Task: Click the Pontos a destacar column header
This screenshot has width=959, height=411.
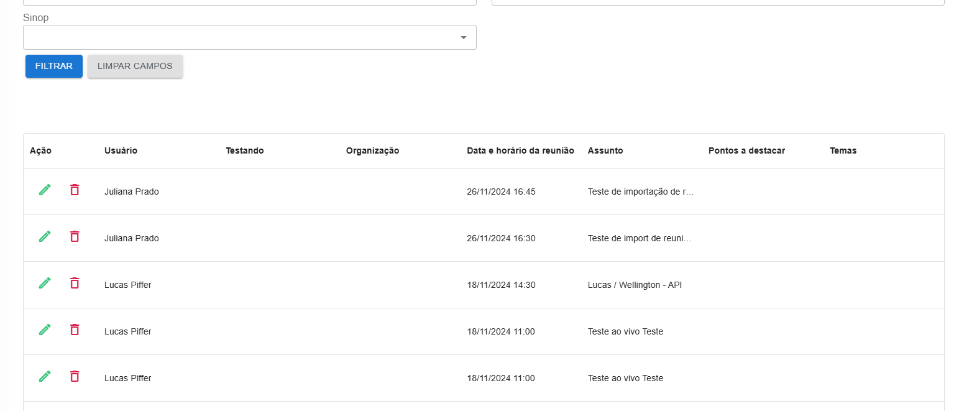Action: [x=746, y=151]
